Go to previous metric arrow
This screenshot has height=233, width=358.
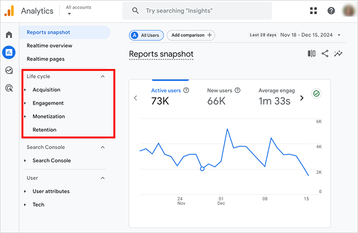pos(136,98)
